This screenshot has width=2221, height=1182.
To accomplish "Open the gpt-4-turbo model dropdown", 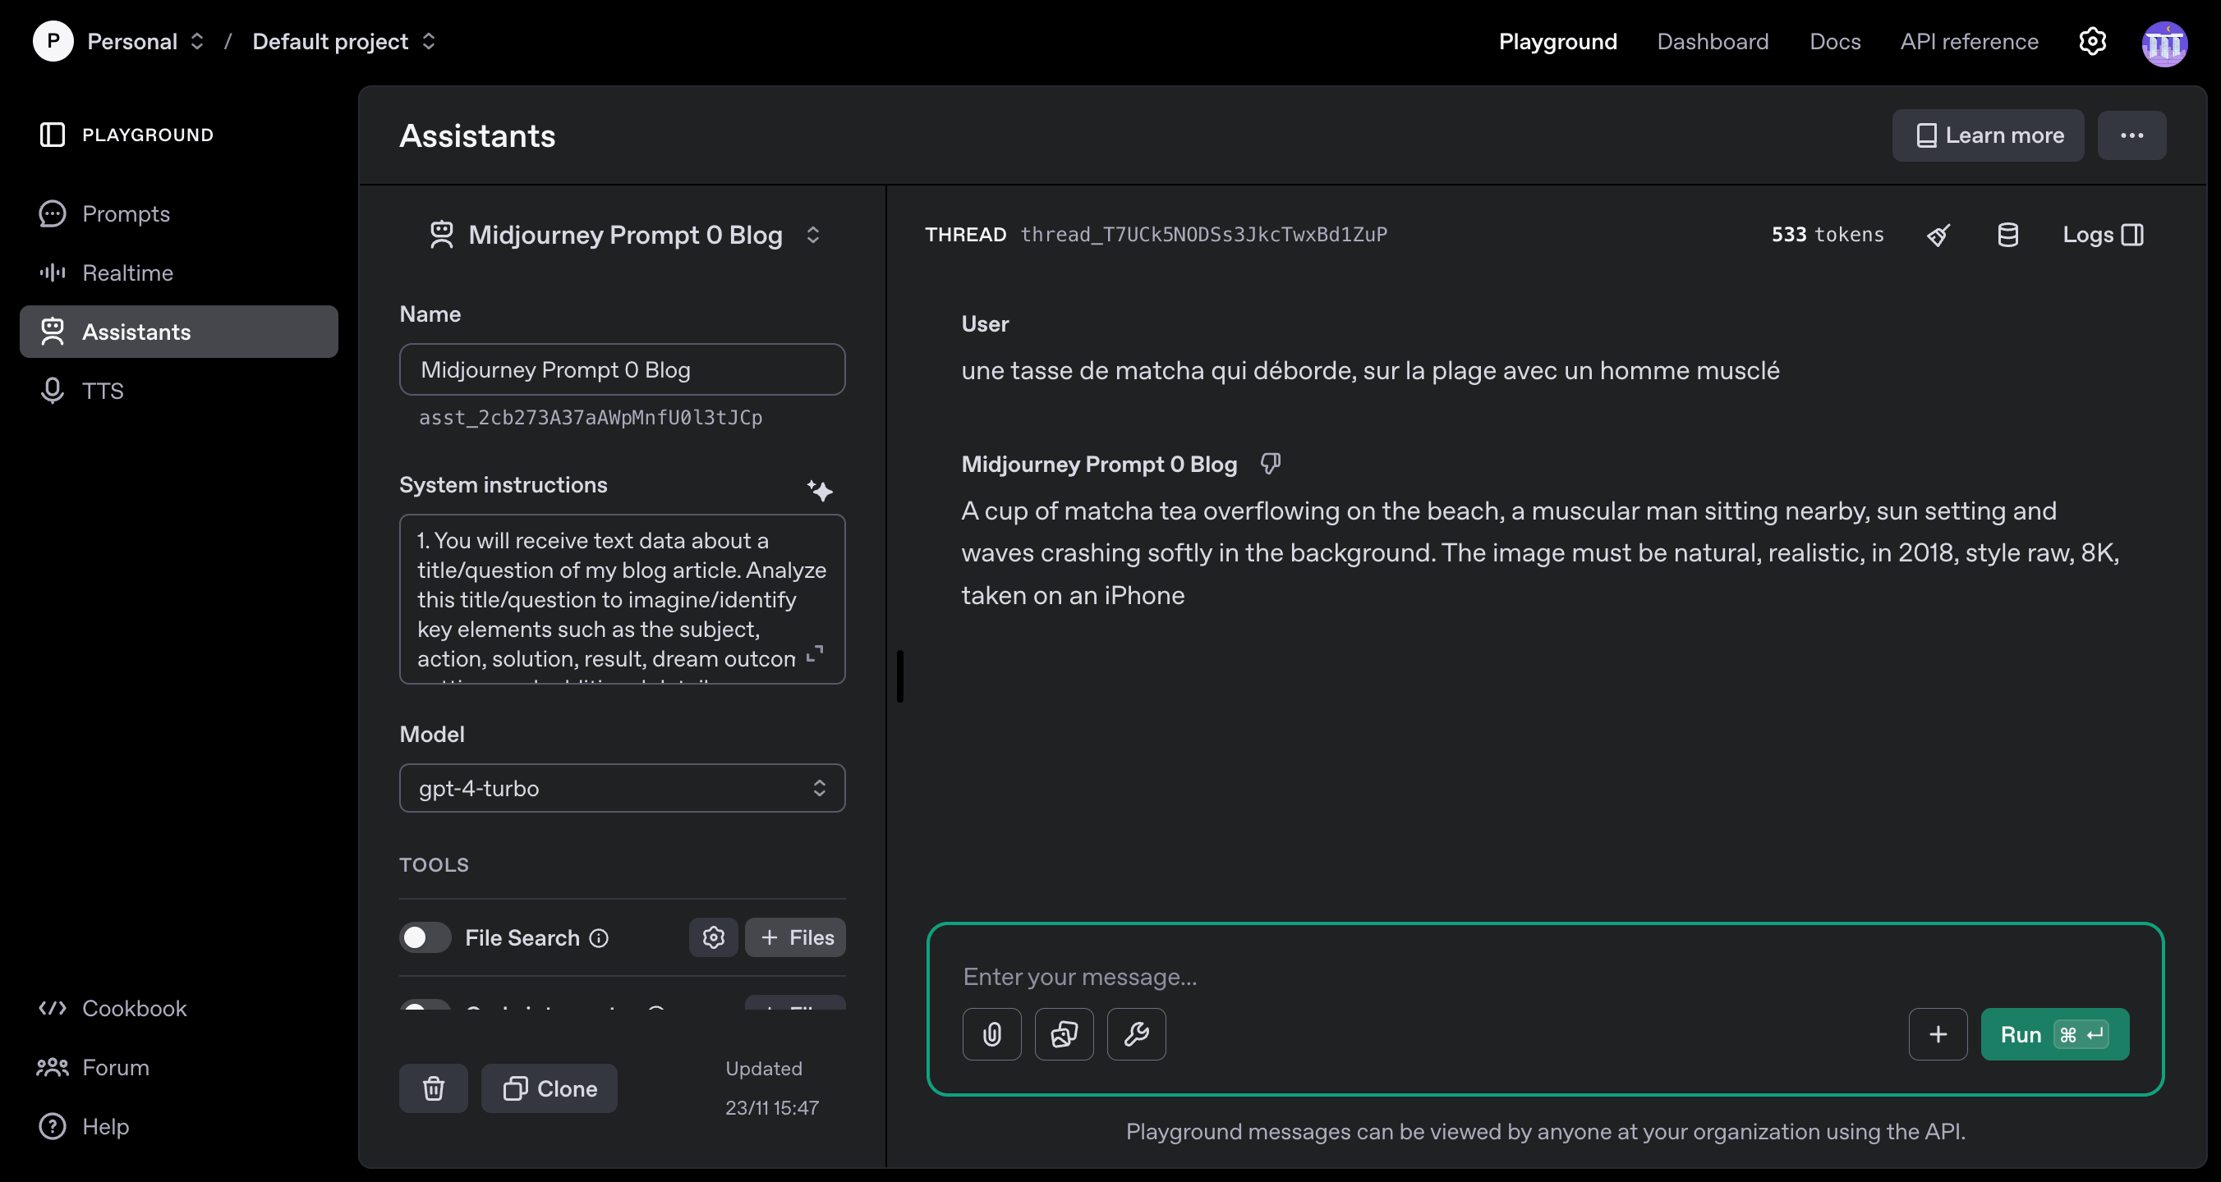I will [x=622, y=787].
